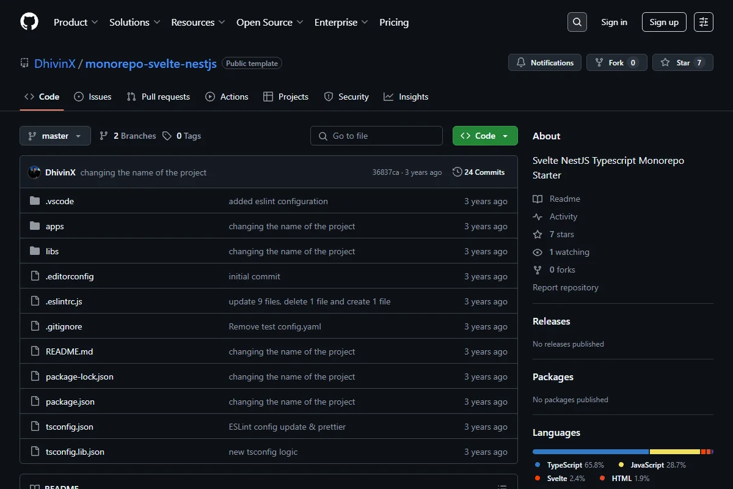Expand the Product menu in header
This screenshot has height=489, width=733.
click(x=76, y=22)
